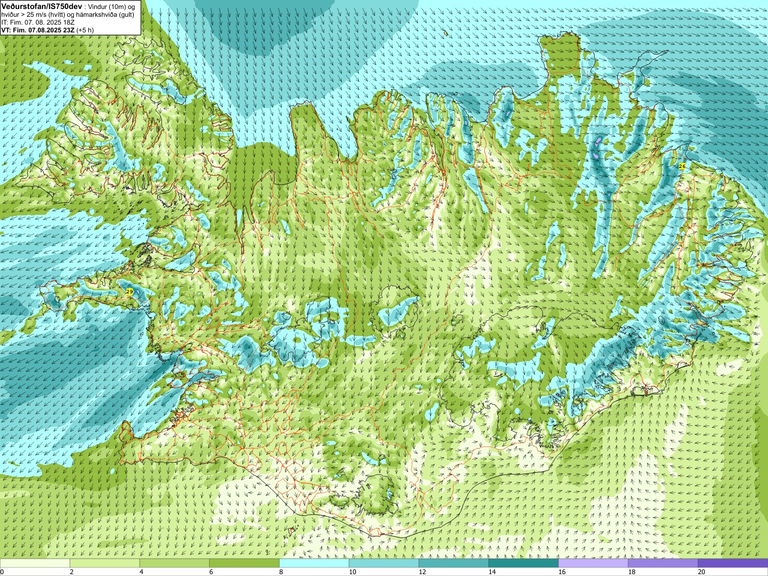Click the legend tick label '0'

tap(2, 572)
